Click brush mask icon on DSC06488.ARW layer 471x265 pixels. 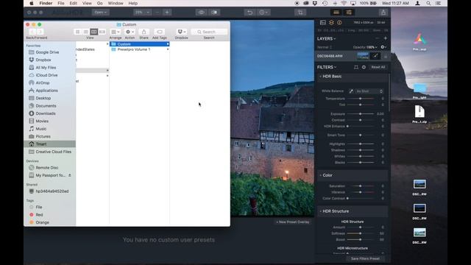[x=375, y=56]
